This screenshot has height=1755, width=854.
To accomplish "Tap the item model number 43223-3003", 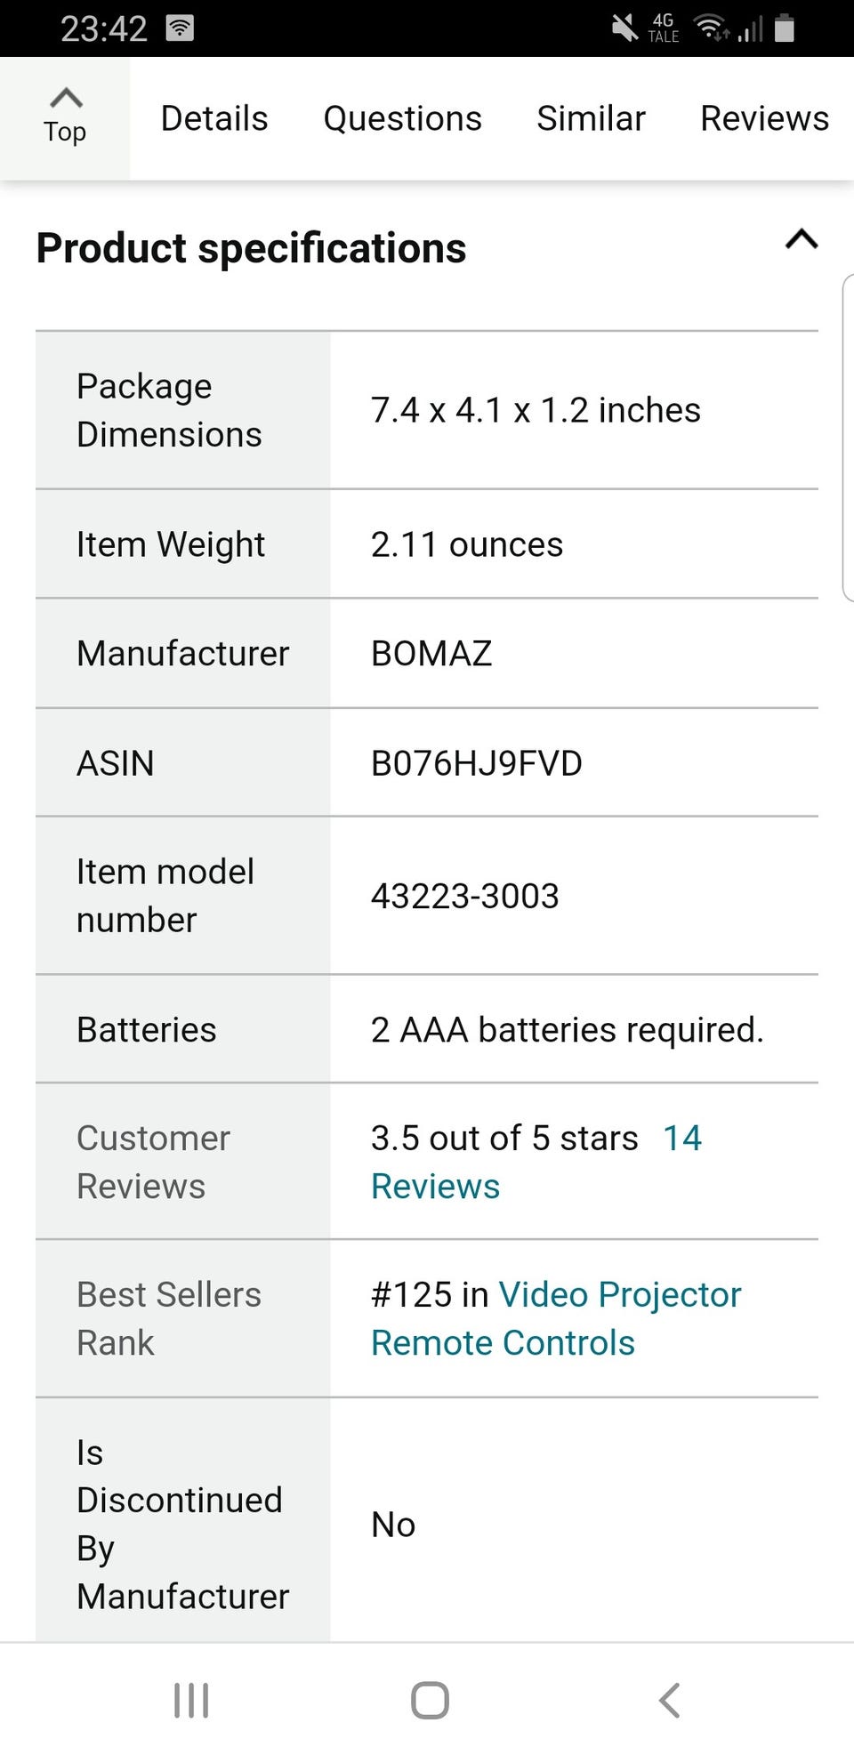I will 464,896.
